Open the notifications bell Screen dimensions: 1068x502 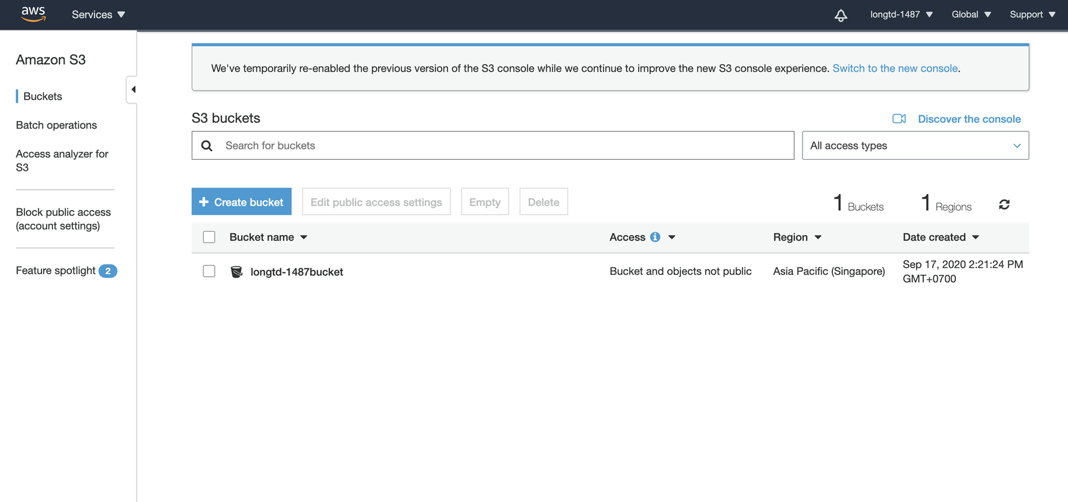(841, 15)
